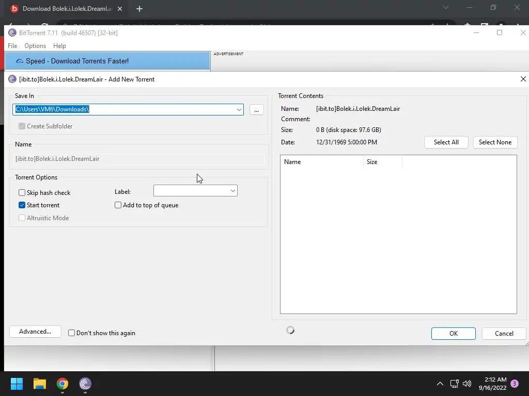The image size is (529, 396).
Task: Sort files by the Name column header
Action: point(322,162)
